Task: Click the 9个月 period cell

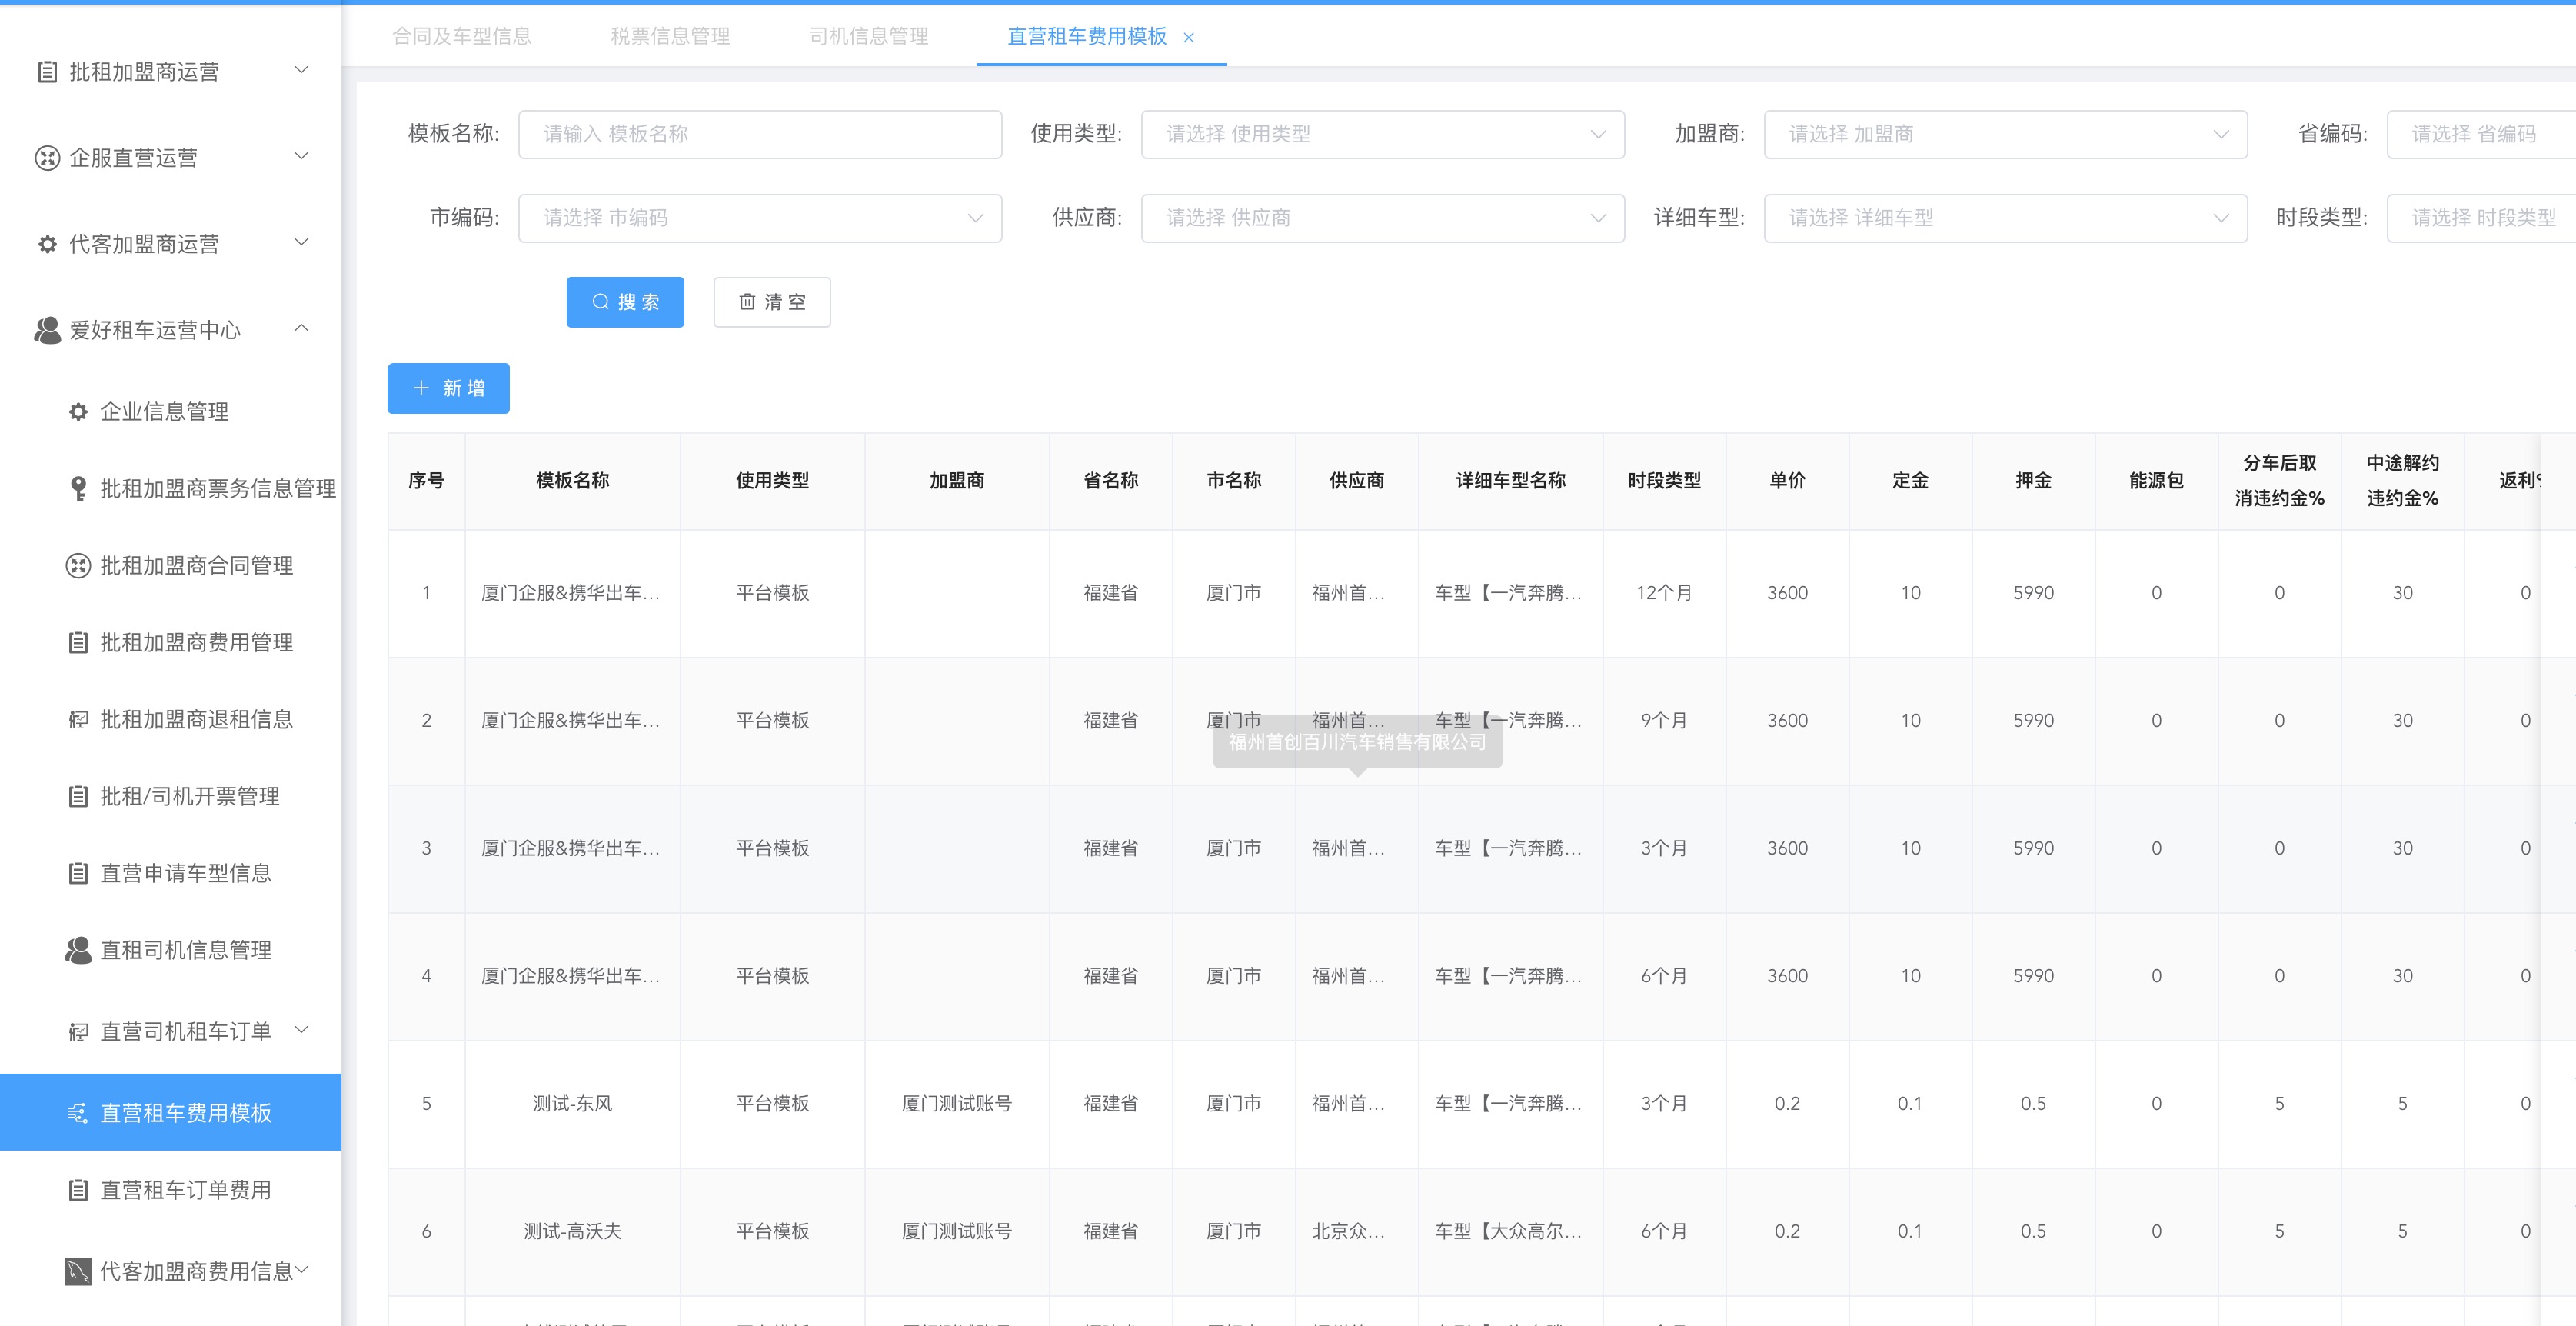Action: coord(1664,721)
